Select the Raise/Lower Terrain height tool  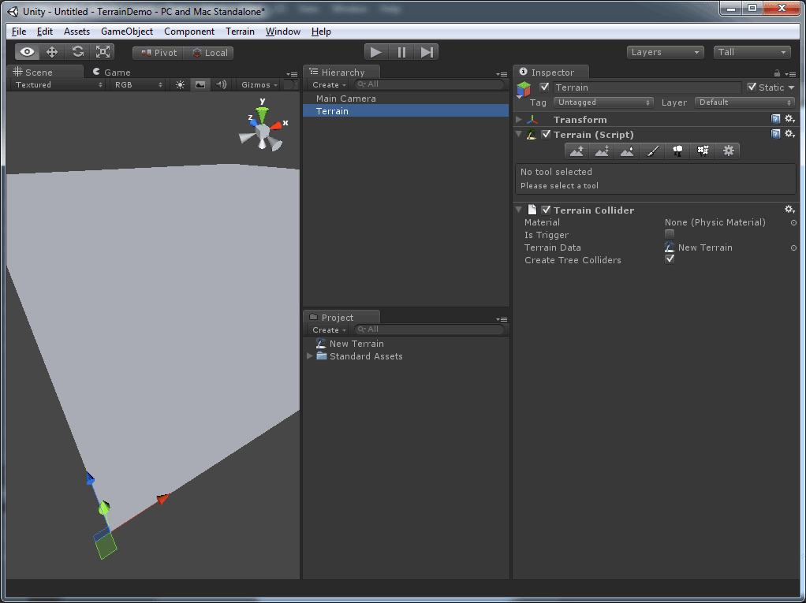(x=577, y=151)
